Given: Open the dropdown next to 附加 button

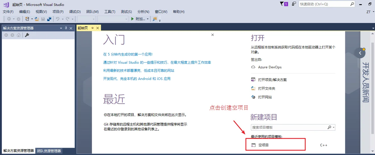Looking at the screenshot, I should click(148, 19).
